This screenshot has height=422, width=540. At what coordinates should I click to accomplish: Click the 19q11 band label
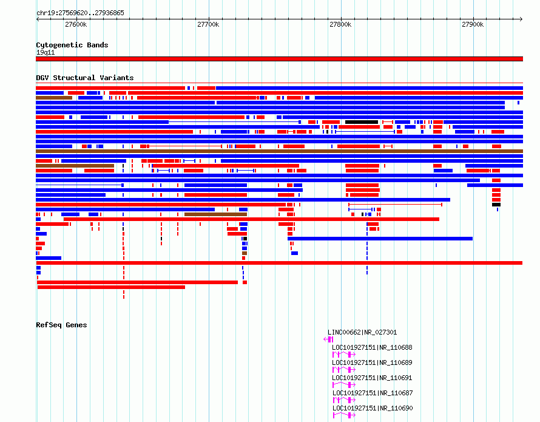[x=46, y=52]
